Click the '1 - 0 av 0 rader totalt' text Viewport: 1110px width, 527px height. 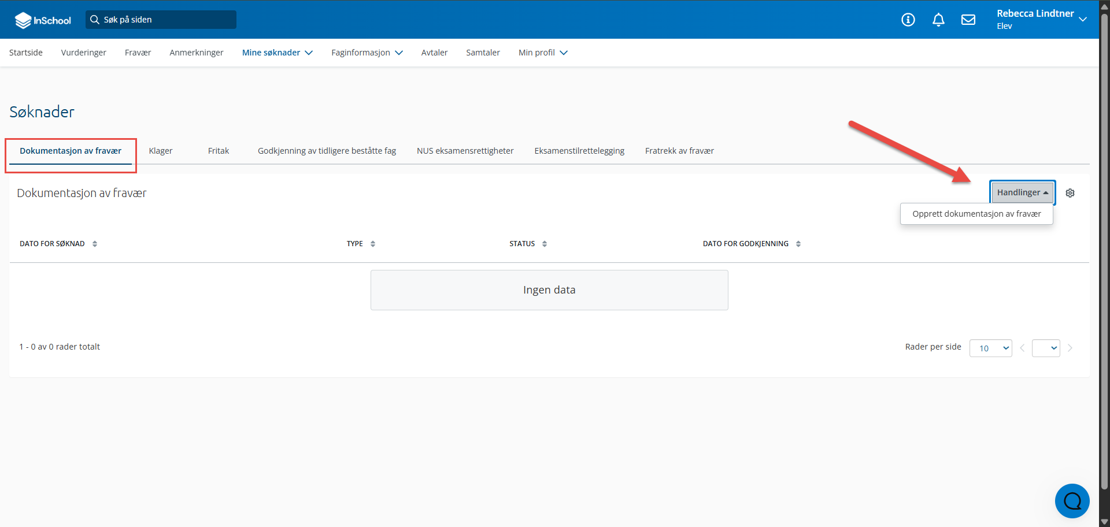point(60,347)
